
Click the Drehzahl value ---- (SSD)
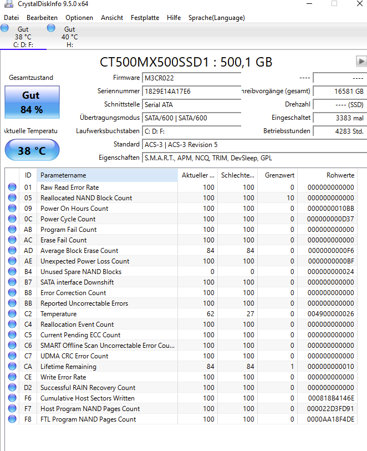[x=340, y=105]
